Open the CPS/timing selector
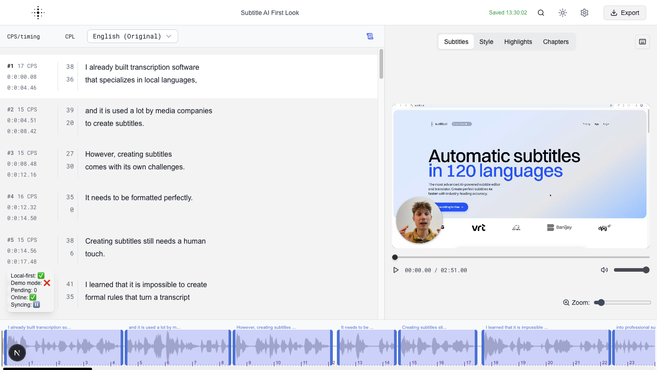The width and height of the screenshot is (657, 370). coord(24,36)
